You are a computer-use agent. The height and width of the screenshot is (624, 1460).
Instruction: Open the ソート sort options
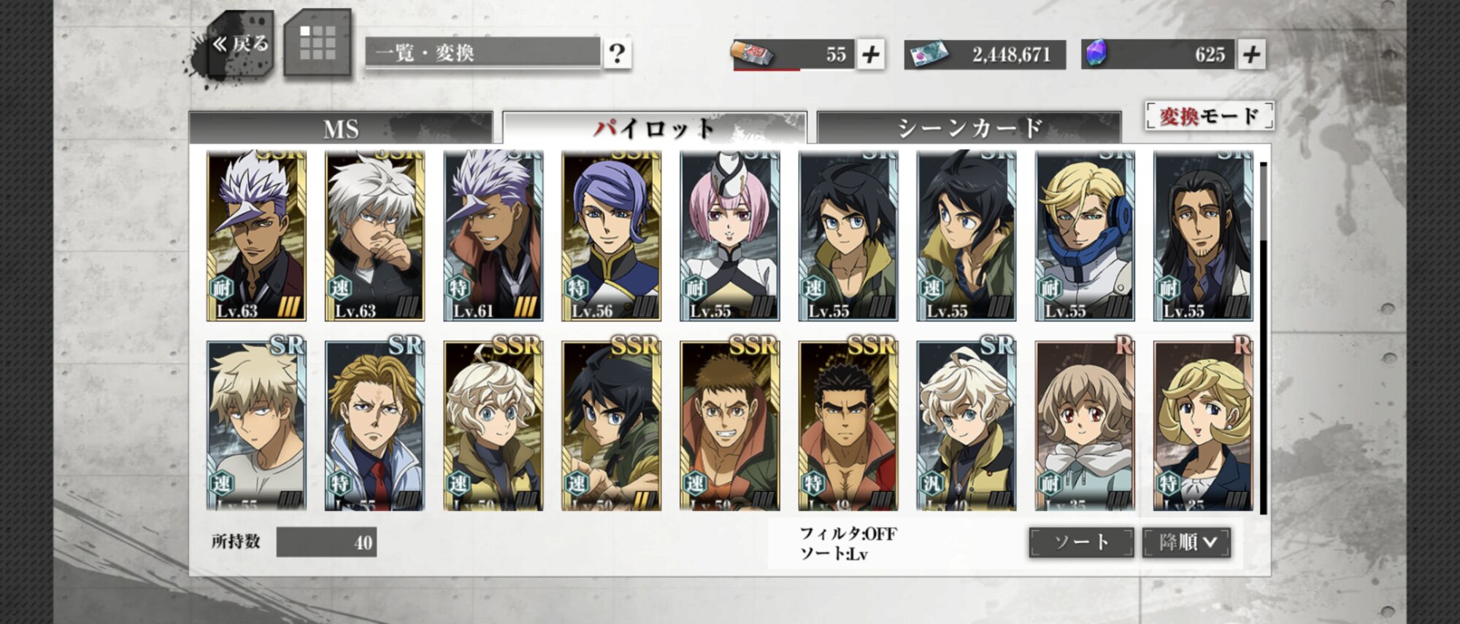pos(1081,542)
